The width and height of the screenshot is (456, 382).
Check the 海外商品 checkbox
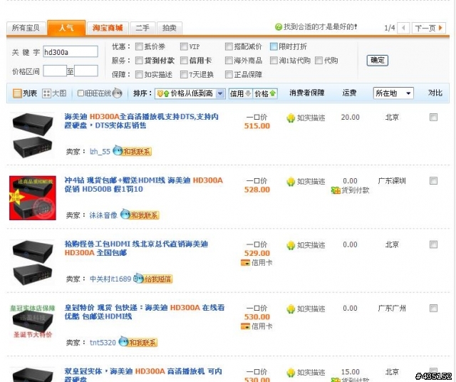point(229,61)
